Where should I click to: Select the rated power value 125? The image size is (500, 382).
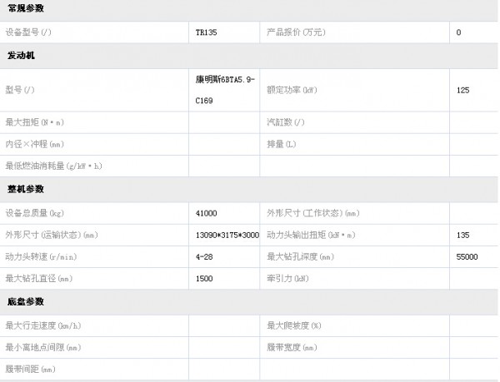pyautogui.click(x=463, y=89)
